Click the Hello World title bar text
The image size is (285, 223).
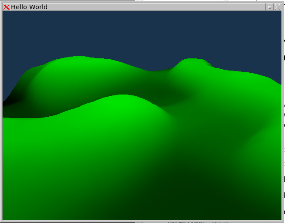click(29, 7)
